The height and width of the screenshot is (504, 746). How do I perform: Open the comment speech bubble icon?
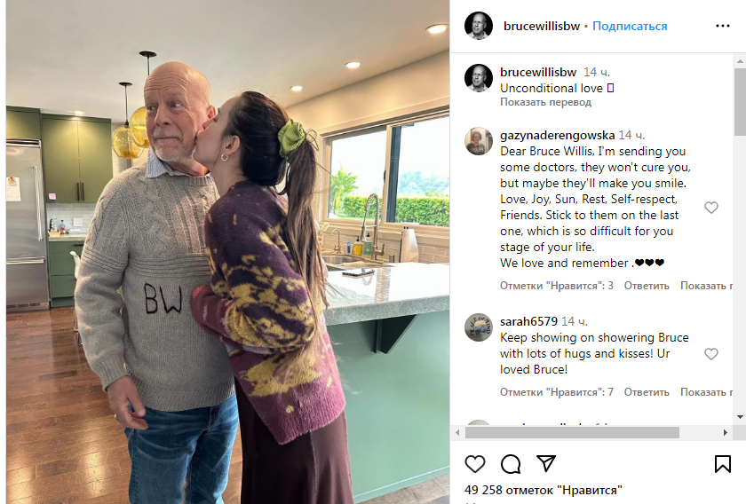pyautogui.click(x=511, y=464)
